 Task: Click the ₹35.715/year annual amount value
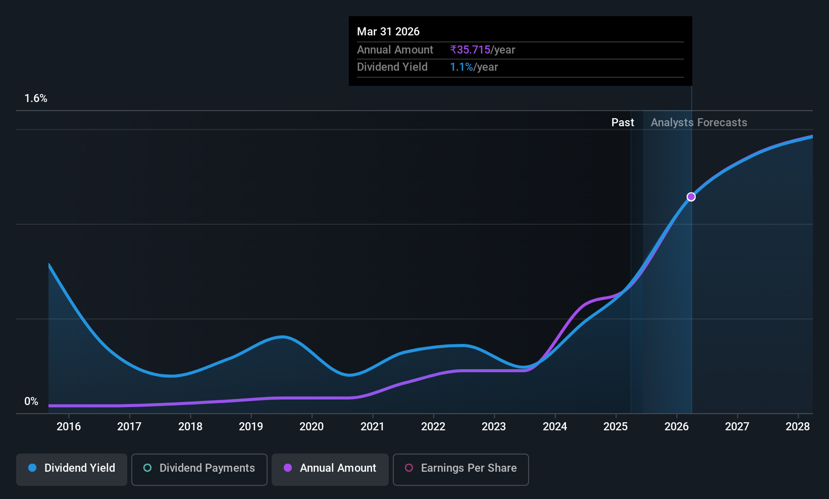pos(483,50)
